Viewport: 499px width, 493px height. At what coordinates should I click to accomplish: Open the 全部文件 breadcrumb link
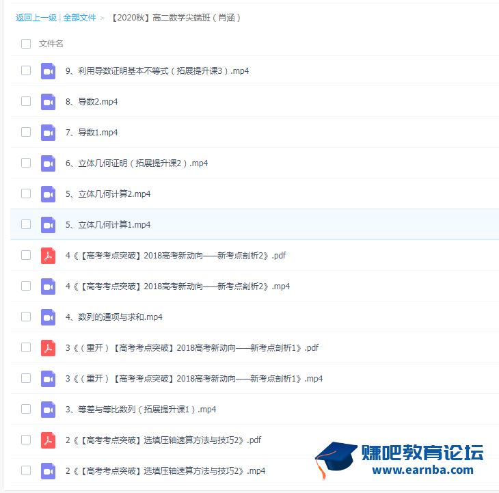(80, 18)
